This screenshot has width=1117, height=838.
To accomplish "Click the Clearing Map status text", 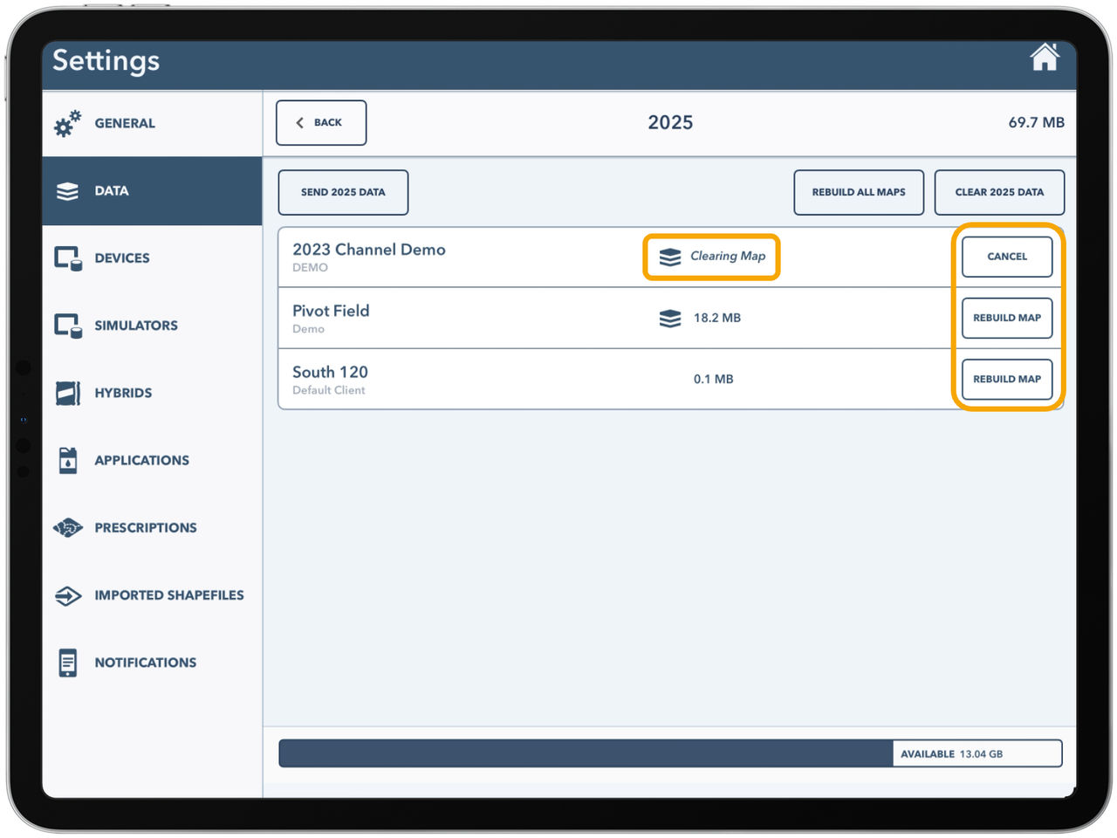I will click(728, 256).
